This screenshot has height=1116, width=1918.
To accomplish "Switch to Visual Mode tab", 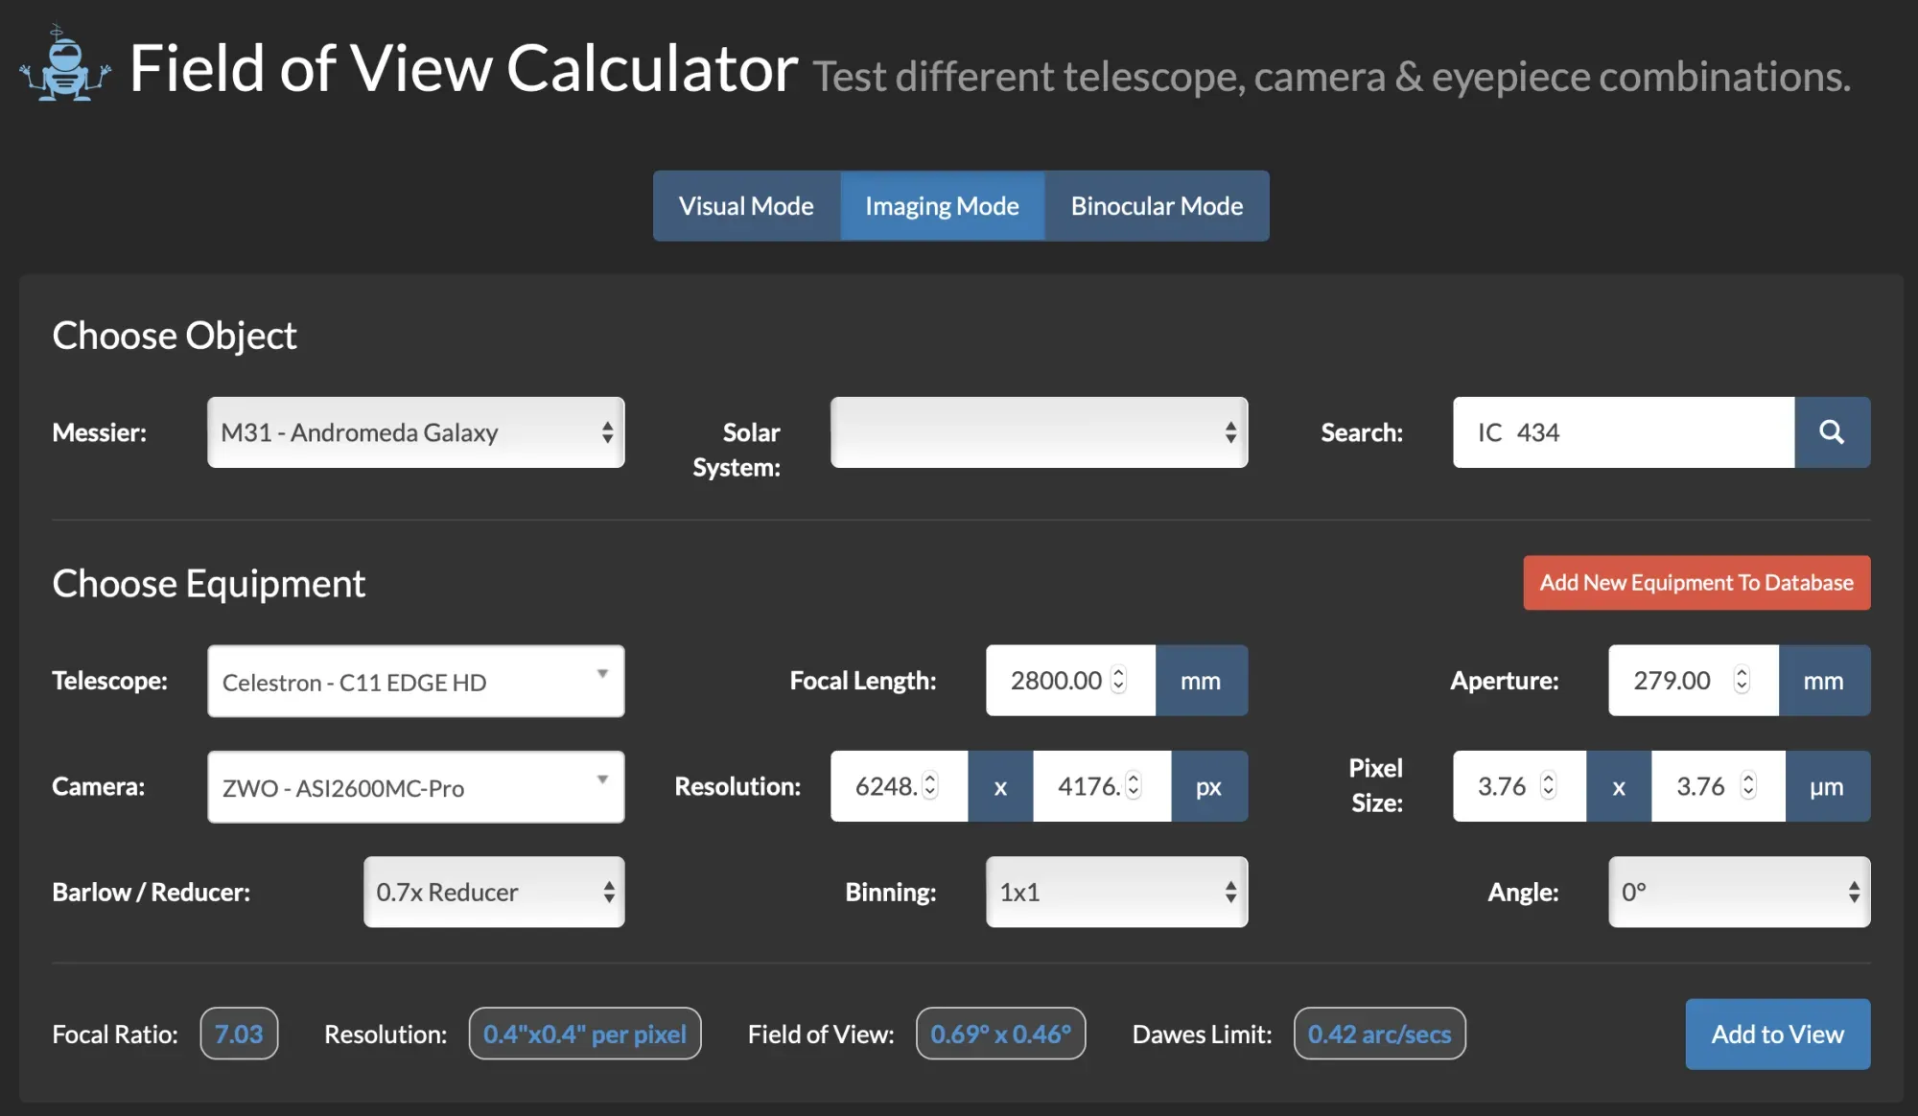I will 746,206.
